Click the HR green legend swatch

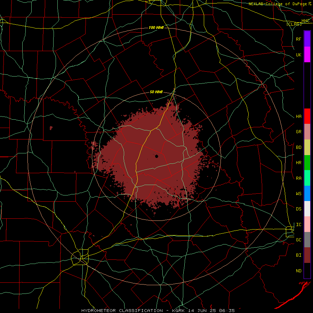pos(307,163)
